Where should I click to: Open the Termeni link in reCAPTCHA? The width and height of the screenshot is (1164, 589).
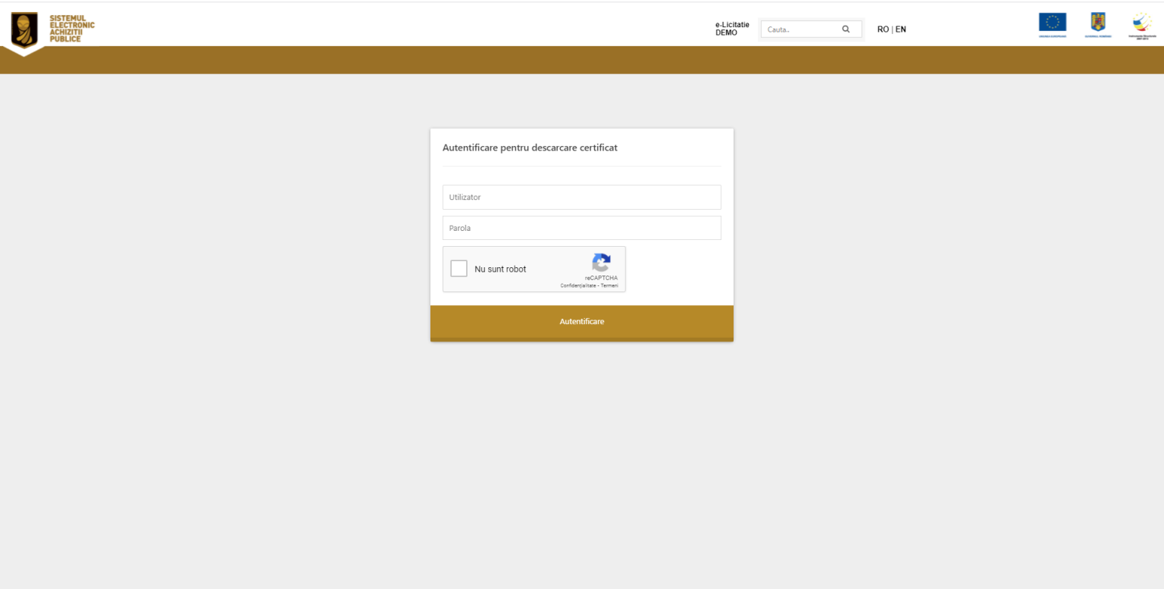tap(609, 285)
